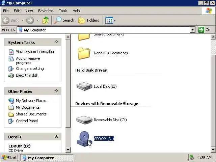Open the My Network Places link
This screenshot has height=162, width=216.
tap(31, 101)
